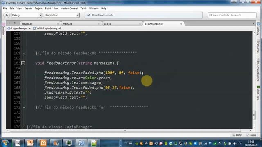Open the Unit Tests side panel

(x=258, y=93)
